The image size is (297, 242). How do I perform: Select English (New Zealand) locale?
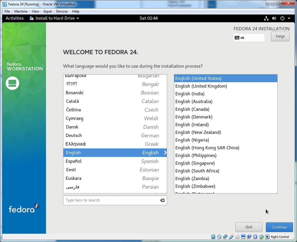(x=226, y=132)
